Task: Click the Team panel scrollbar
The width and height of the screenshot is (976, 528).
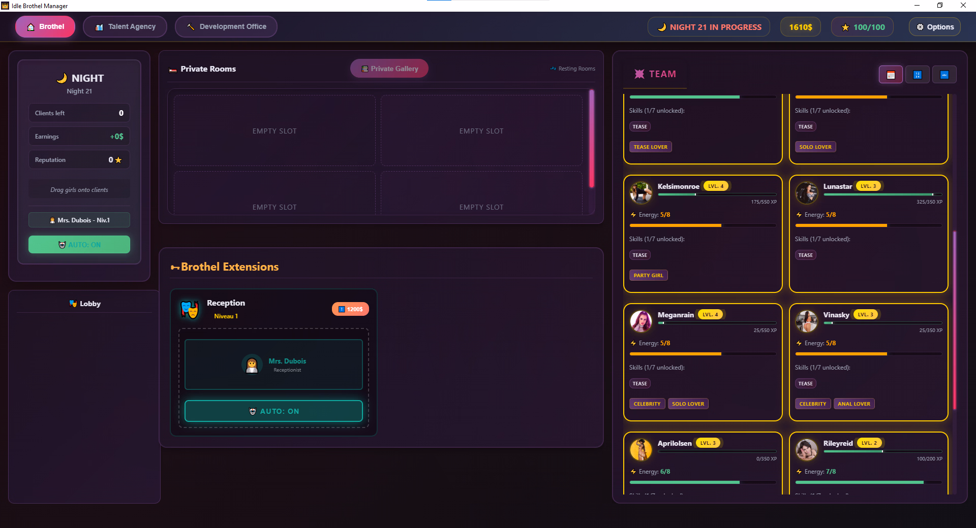Action: (955, 320)
